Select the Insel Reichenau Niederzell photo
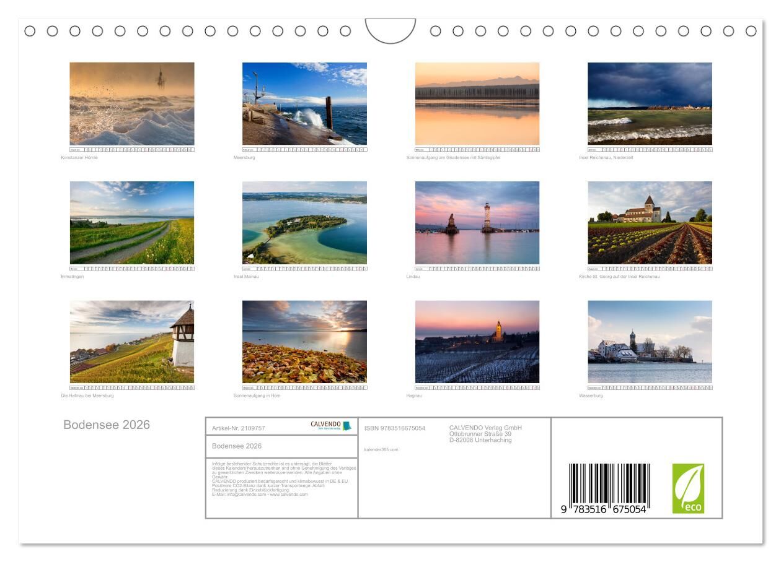The image size is (781, 562). tap(650, 103)
